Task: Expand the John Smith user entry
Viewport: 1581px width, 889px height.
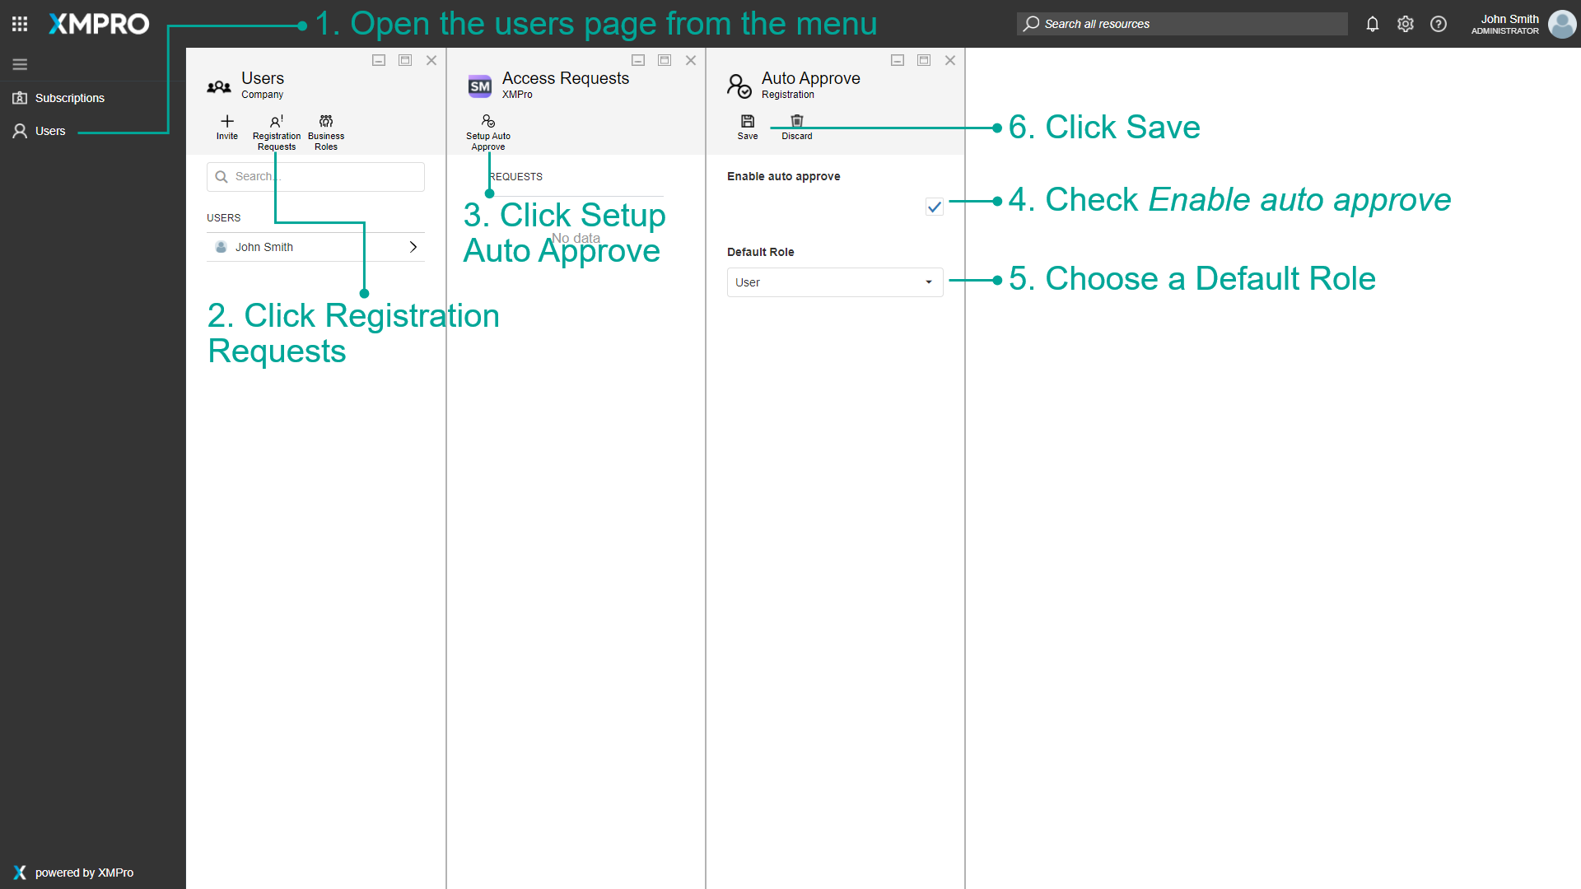Action: pos(413,246)
